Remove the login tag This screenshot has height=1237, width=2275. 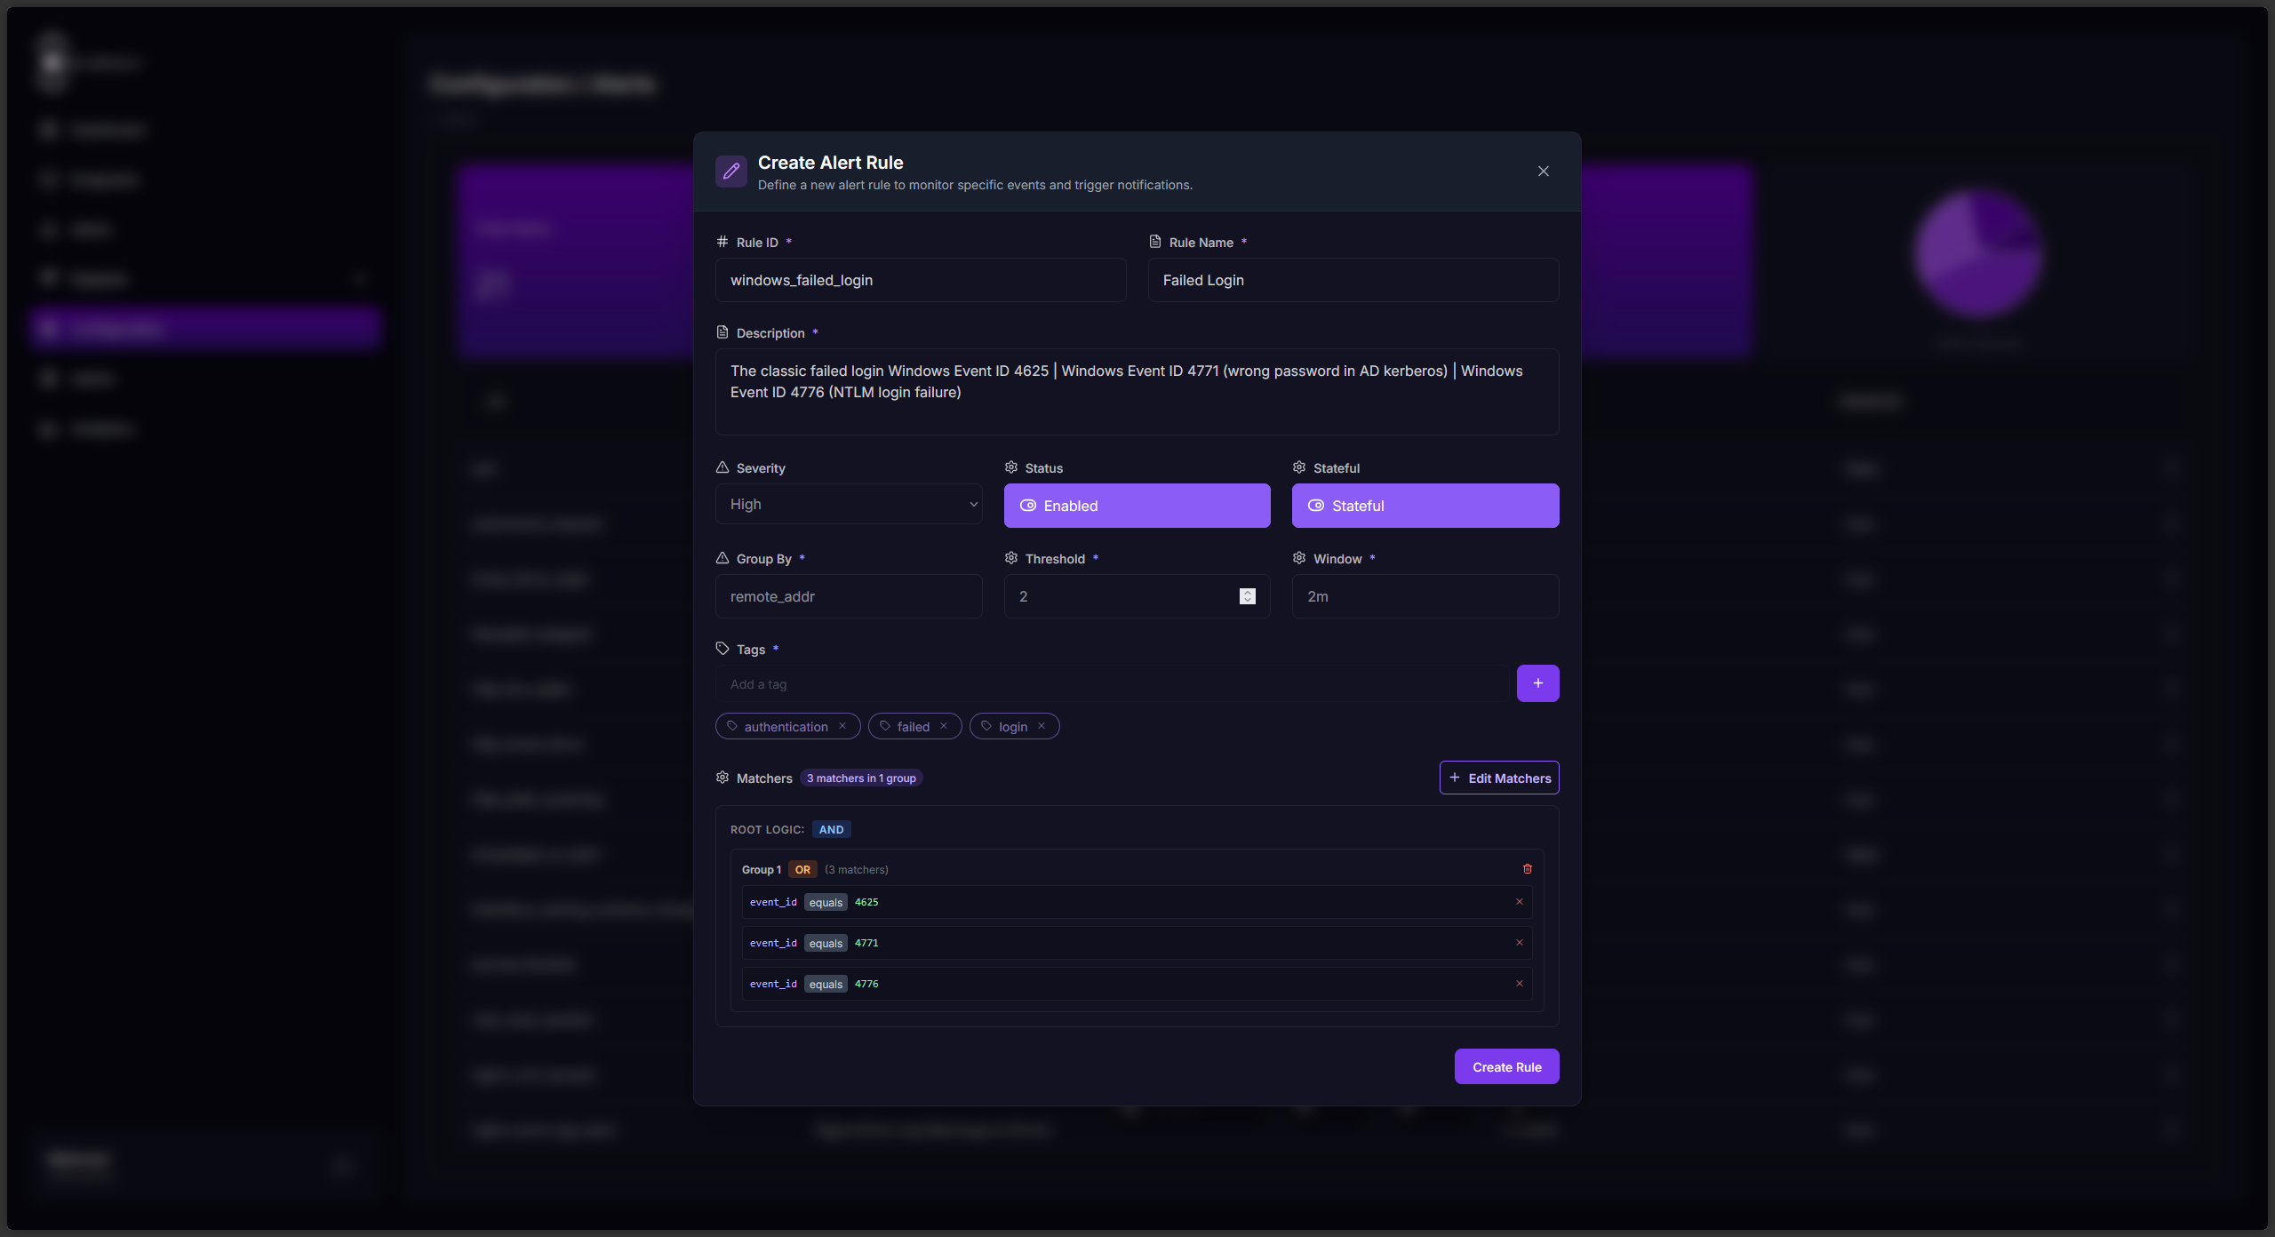[1042, 726]
